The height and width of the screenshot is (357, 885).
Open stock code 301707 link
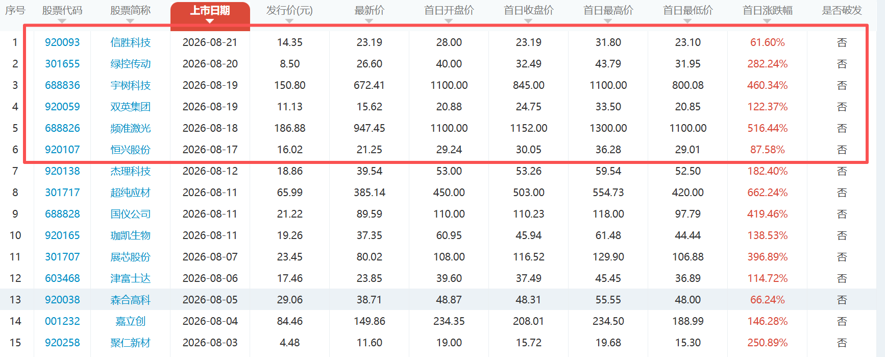pyautogui.click(x=62, y=257)
